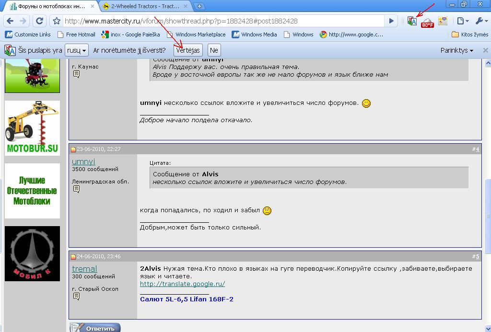Click the user info icon under г. Каунас
The height and width of the screenshot is (332, 491).
pos(76,74)
